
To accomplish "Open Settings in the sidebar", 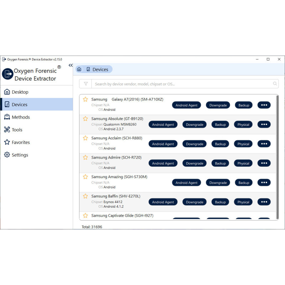I will [x=36, y=155].
